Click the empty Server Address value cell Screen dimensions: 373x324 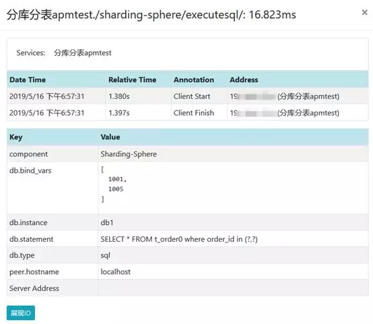[233, 288]
